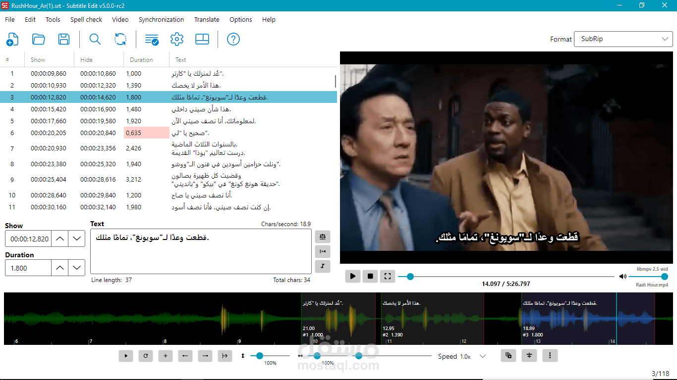Select subtitle row 1 showing 00:00:09,860
Viewport: 677px width, 380px height.
click(169, 74)
